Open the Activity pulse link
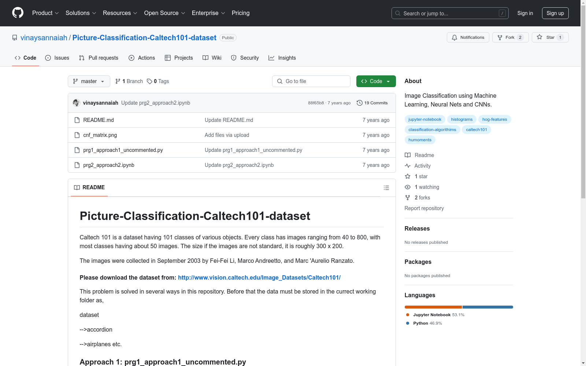 (418, 166)
